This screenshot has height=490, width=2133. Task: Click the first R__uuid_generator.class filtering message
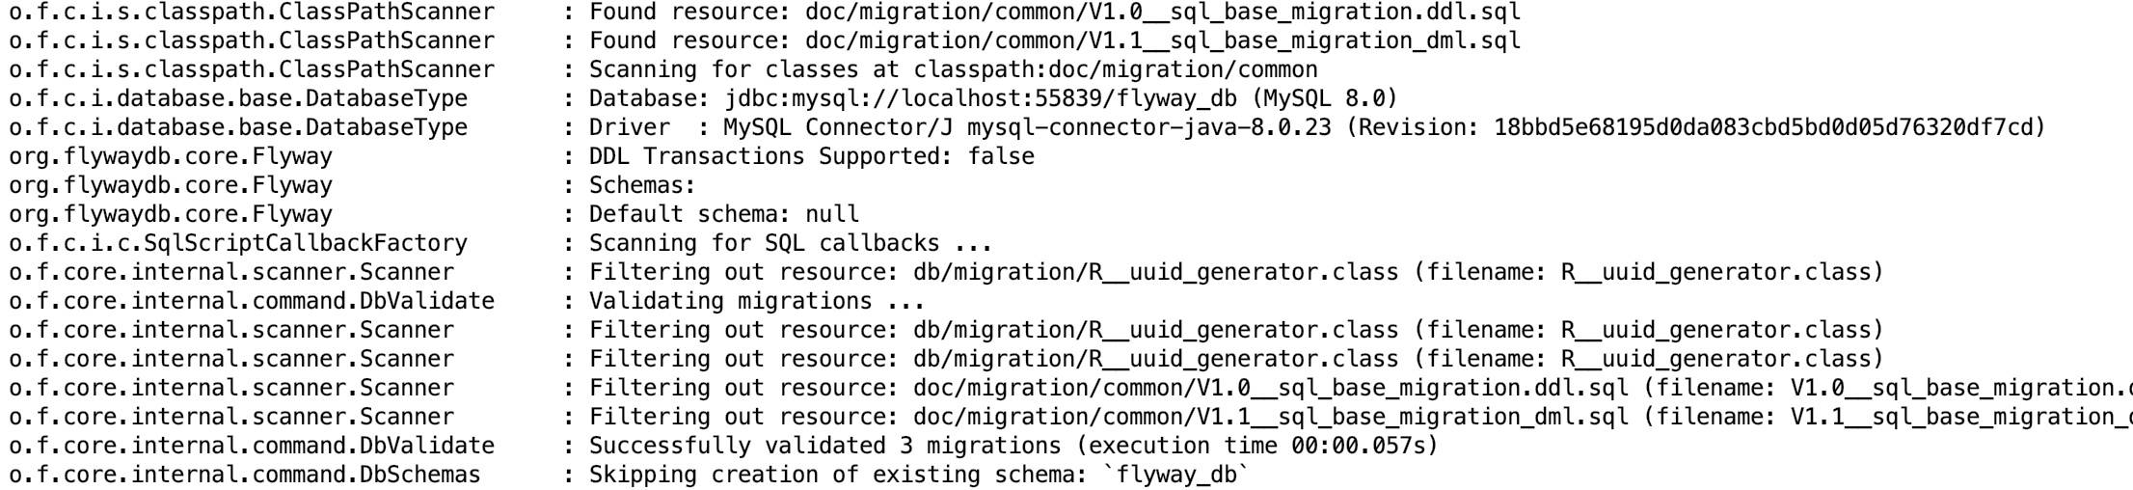(x=1235, y=273)
